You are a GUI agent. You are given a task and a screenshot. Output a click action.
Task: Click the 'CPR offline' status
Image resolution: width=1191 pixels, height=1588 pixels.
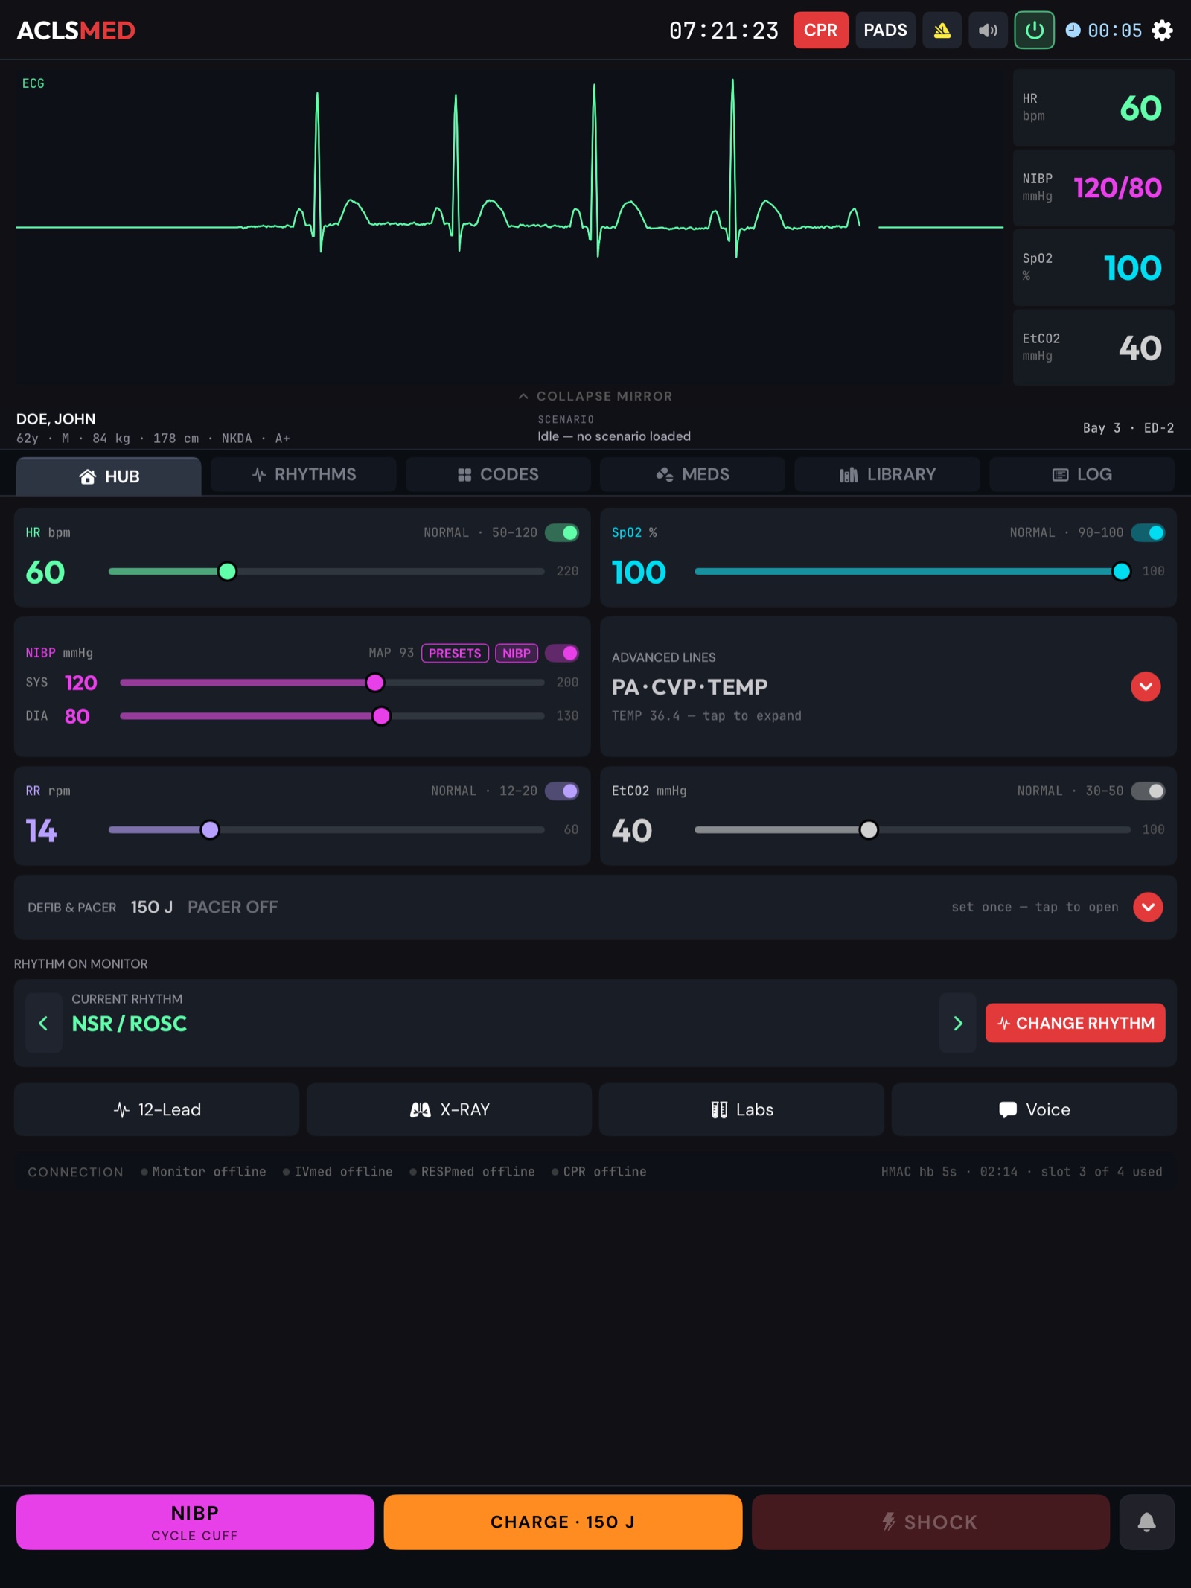598,1171
